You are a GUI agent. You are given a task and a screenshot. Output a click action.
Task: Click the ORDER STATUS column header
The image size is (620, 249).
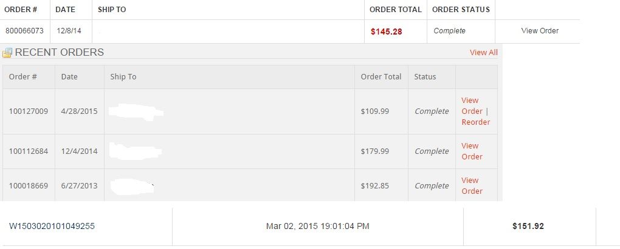click(x=461, y=10)
